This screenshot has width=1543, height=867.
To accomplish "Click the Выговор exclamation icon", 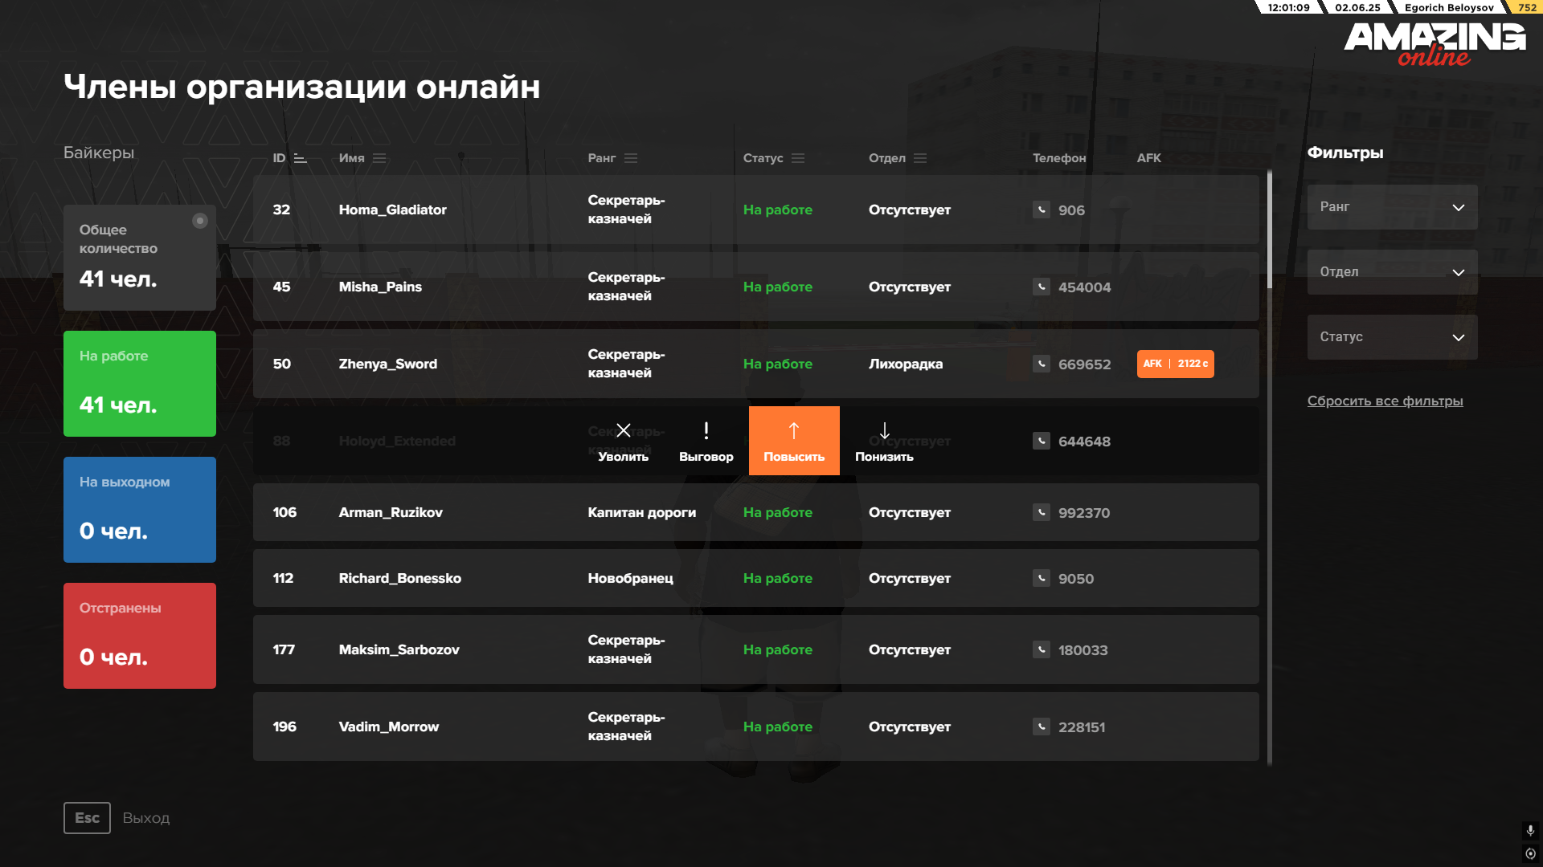I will pos(706,431).
